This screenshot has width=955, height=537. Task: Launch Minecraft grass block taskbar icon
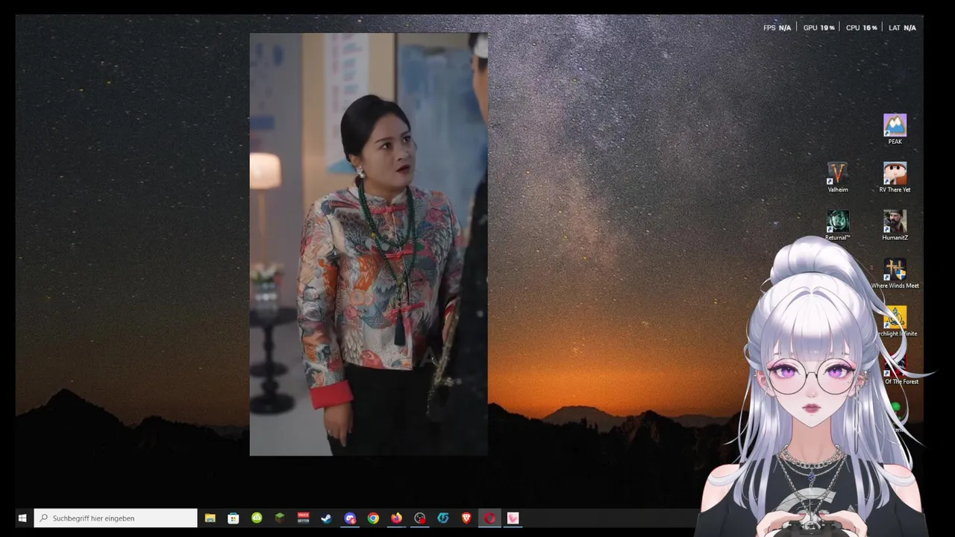280,518
